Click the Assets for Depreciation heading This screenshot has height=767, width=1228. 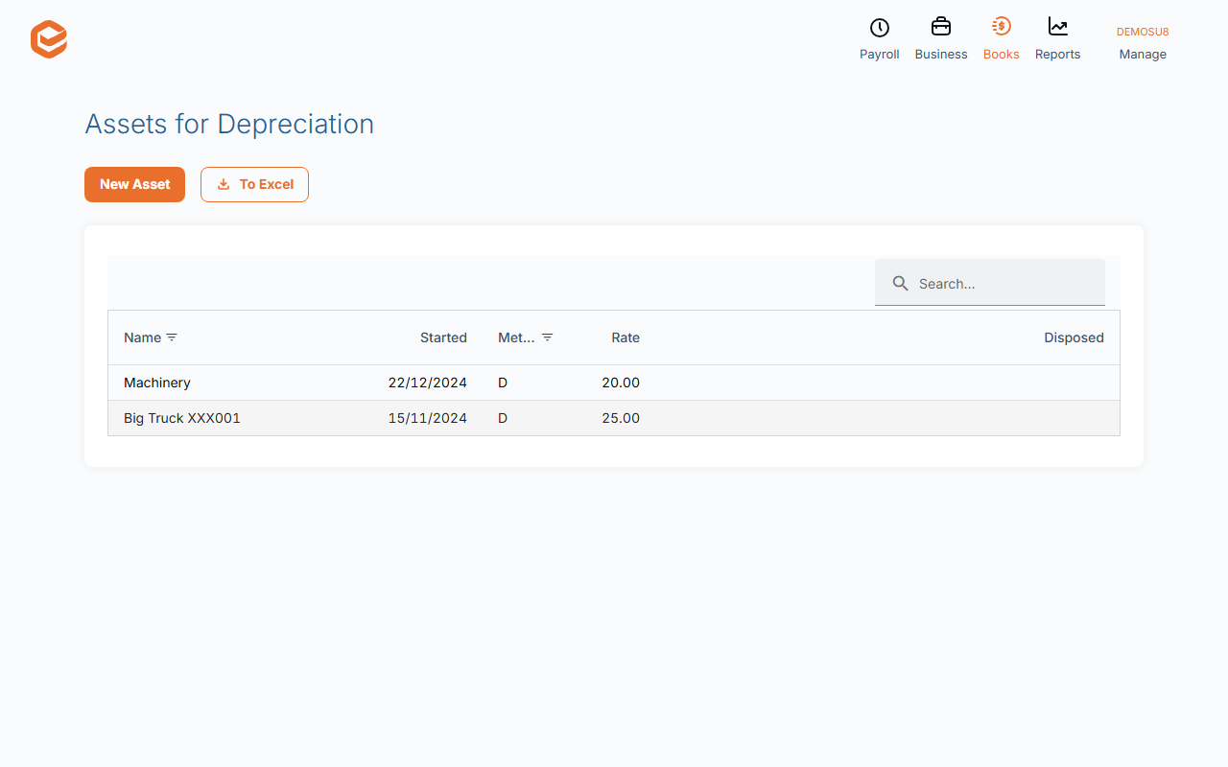(x=229, y=124)
